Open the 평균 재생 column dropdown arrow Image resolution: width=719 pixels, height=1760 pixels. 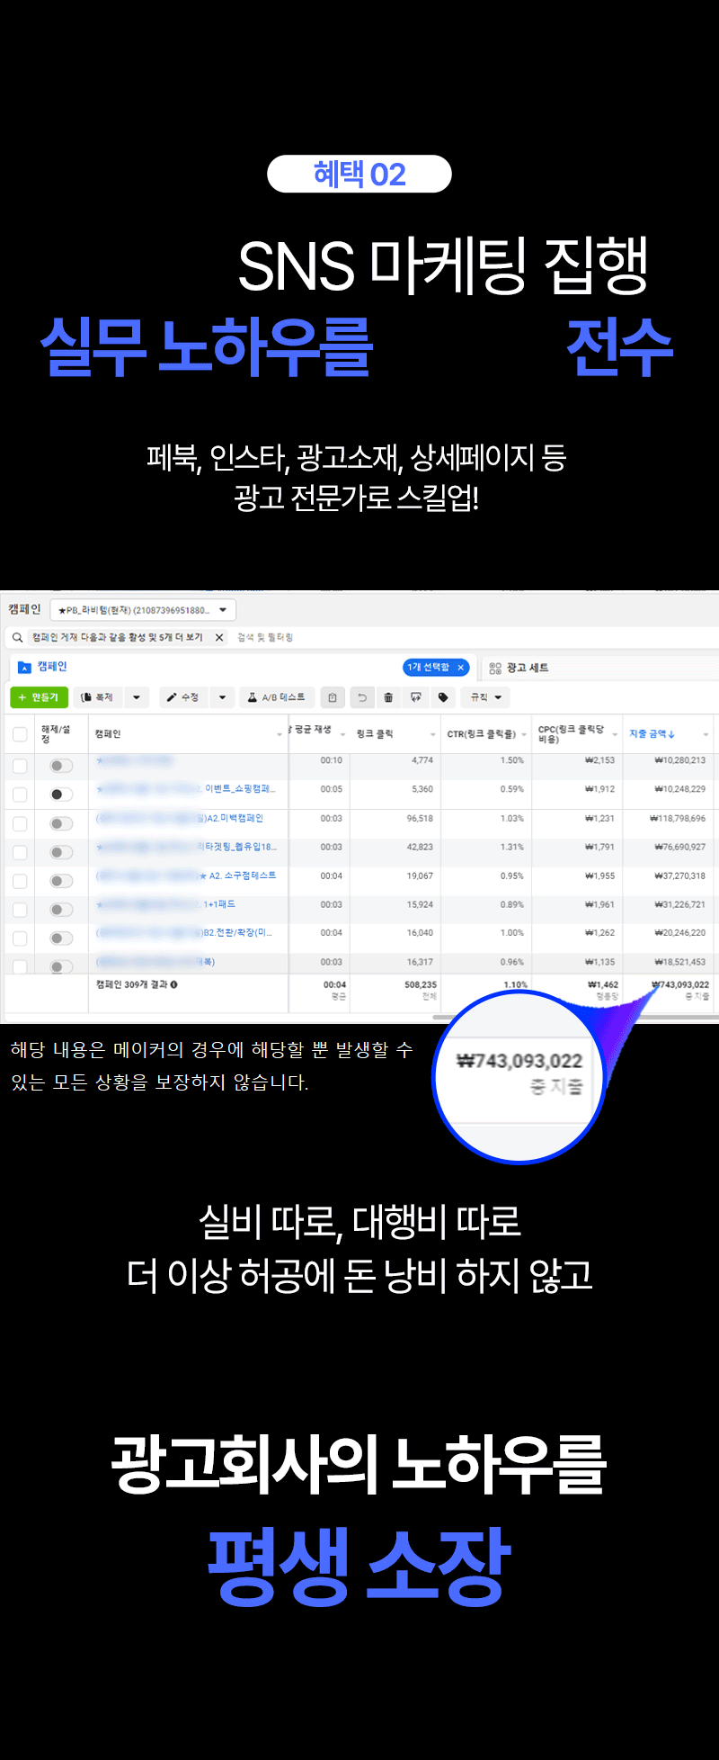tap(343, 735)
